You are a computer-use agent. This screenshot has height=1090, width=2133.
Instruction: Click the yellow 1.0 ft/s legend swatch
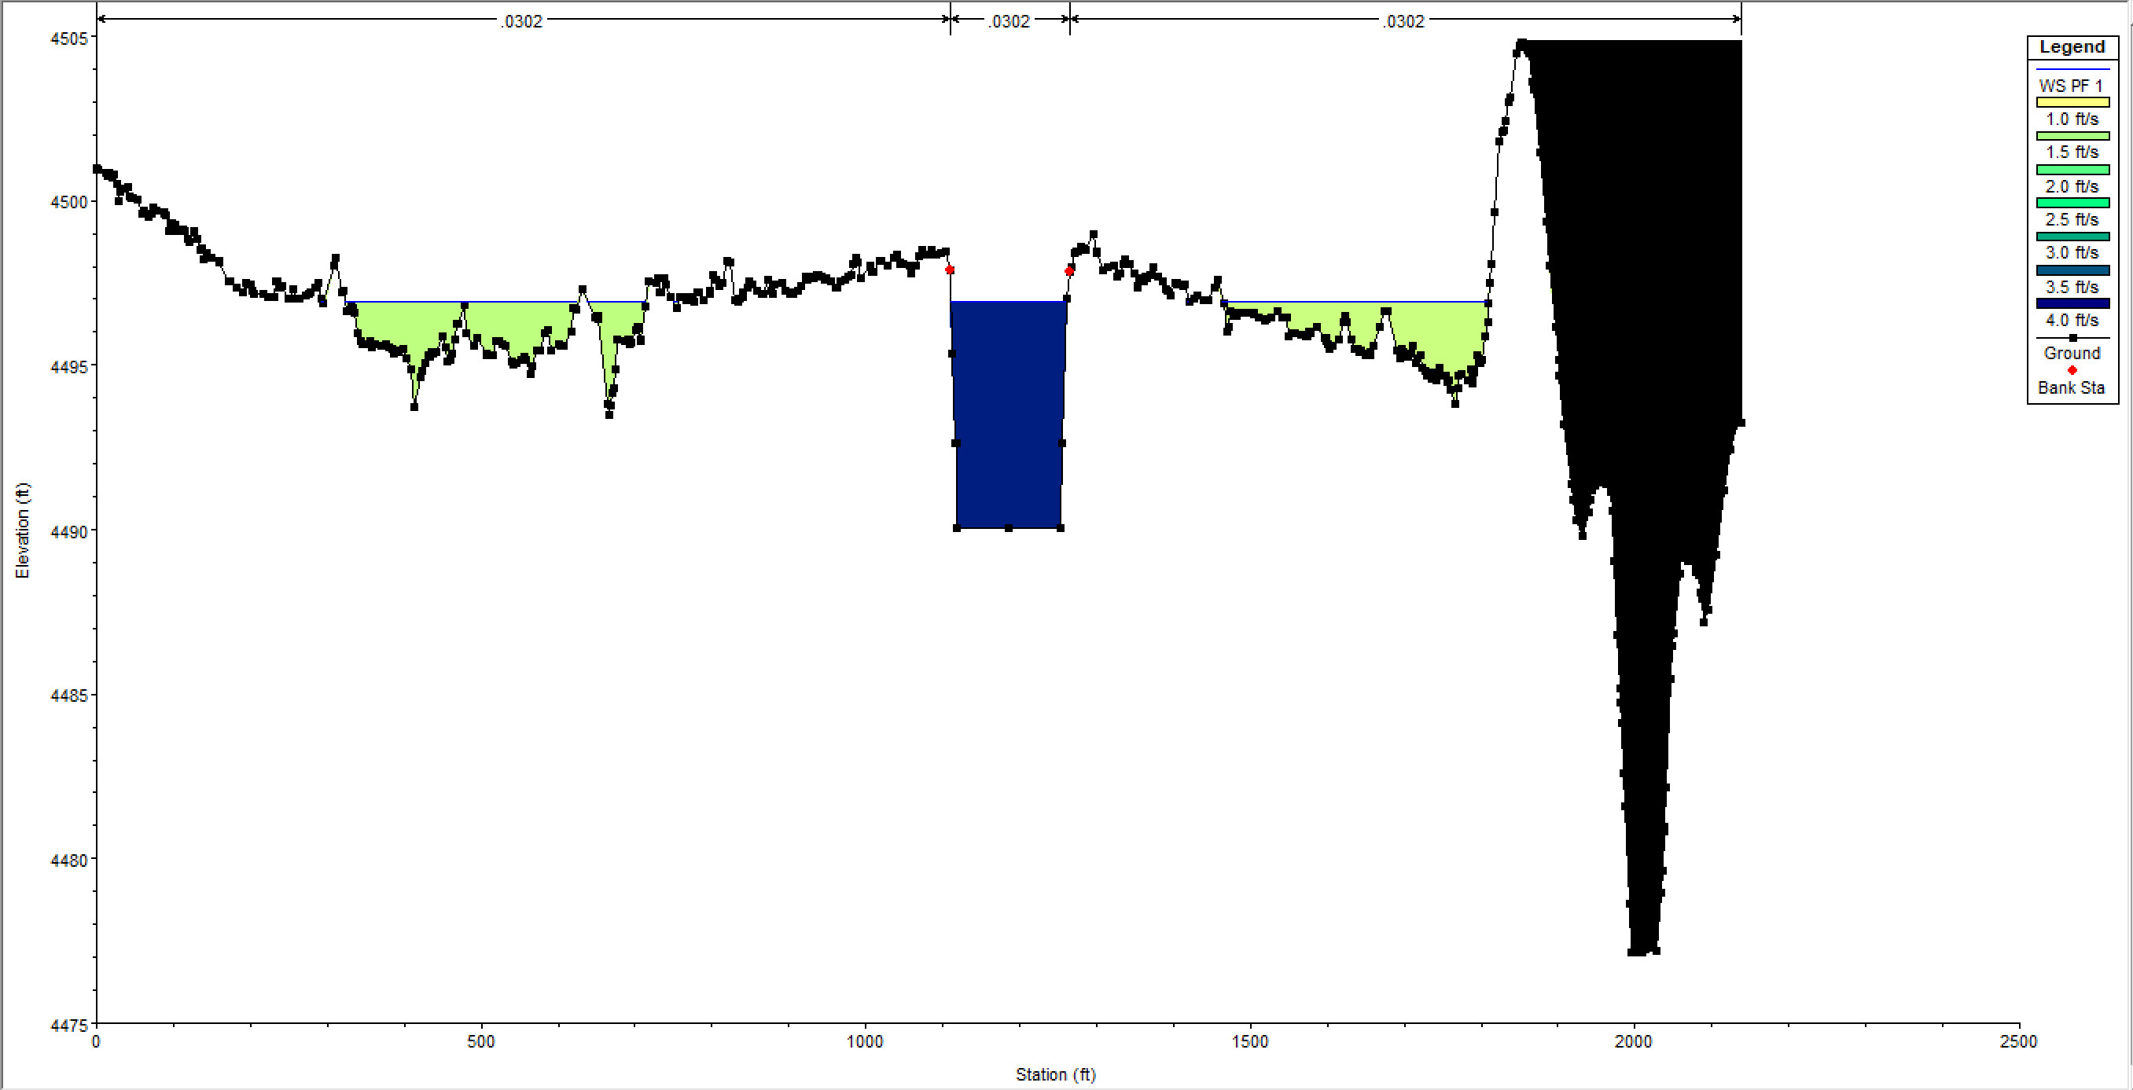tap(2072, 102)
